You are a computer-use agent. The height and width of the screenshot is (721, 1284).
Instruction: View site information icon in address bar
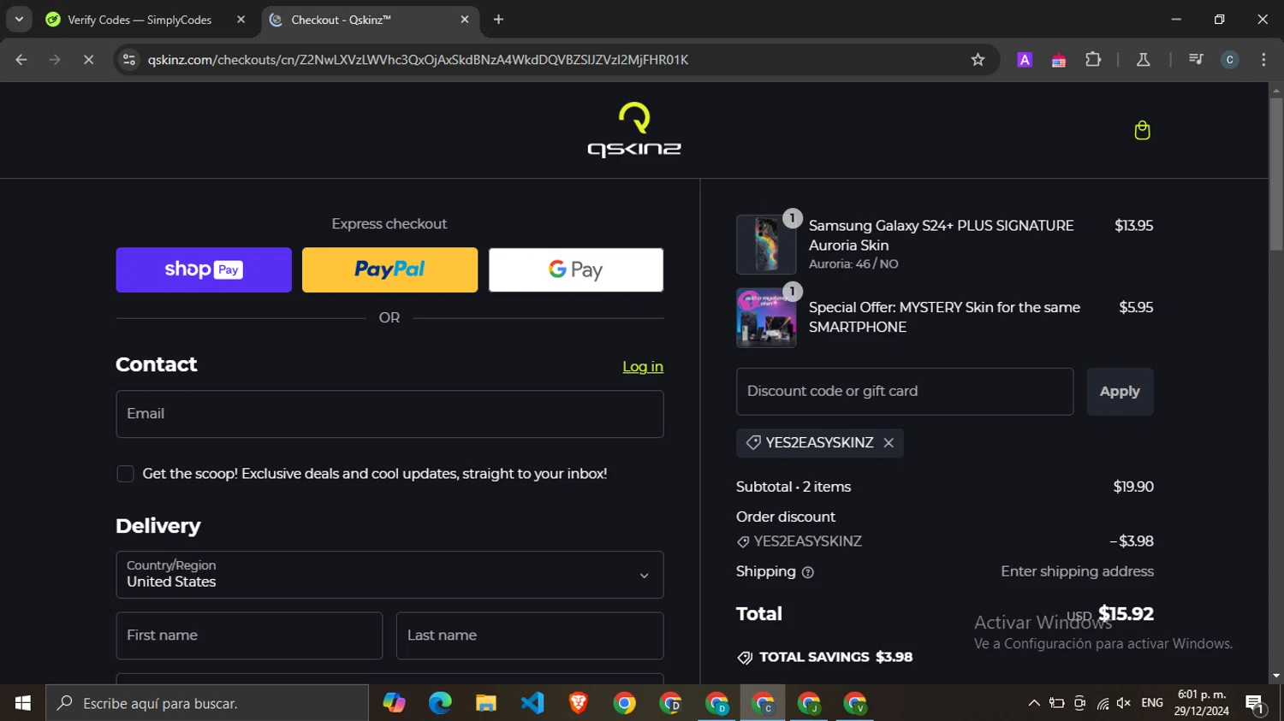coord(129,60)
